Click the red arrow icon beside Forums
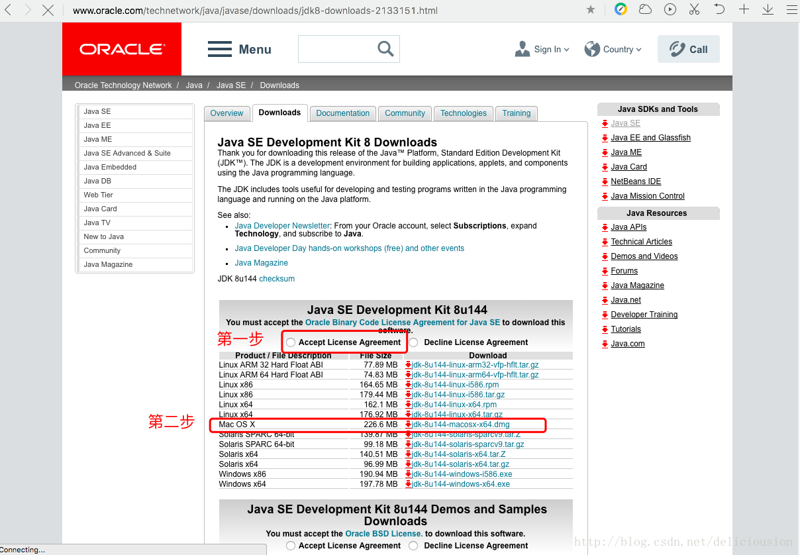Screen dimensions: 800x555 pyautogui.click(x=605, y=271)
